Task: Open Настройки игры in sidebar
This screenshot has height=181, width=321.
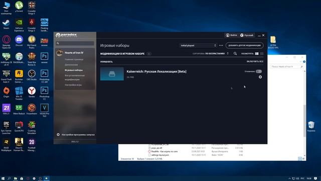Action: (73, 85)
